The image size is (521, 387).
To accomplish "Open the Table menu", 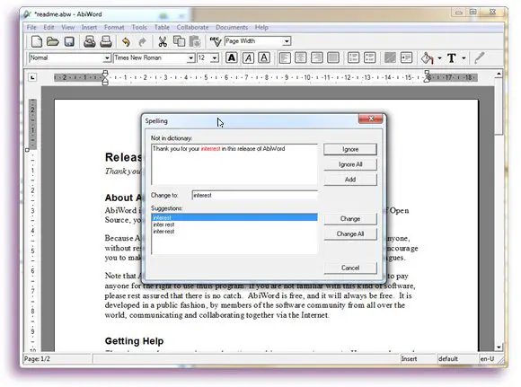I will pyautogui.click(x=162, y=27).
